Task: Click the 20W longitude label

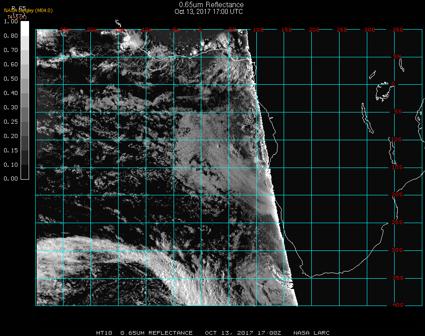Action: coord(93,30)
